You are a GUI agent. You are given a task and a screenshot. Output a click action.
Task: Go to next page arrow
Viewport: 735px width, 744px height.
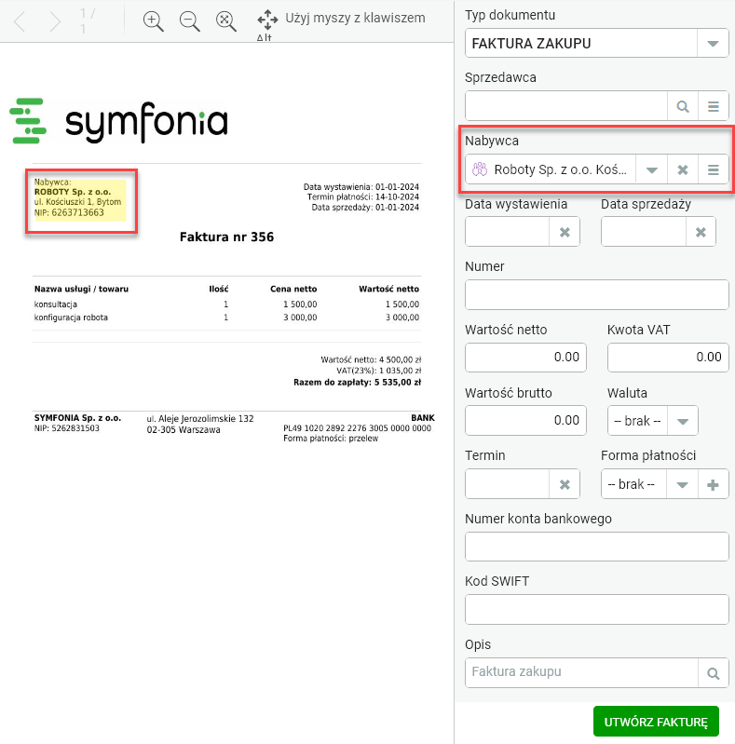[x=56, y=21]
